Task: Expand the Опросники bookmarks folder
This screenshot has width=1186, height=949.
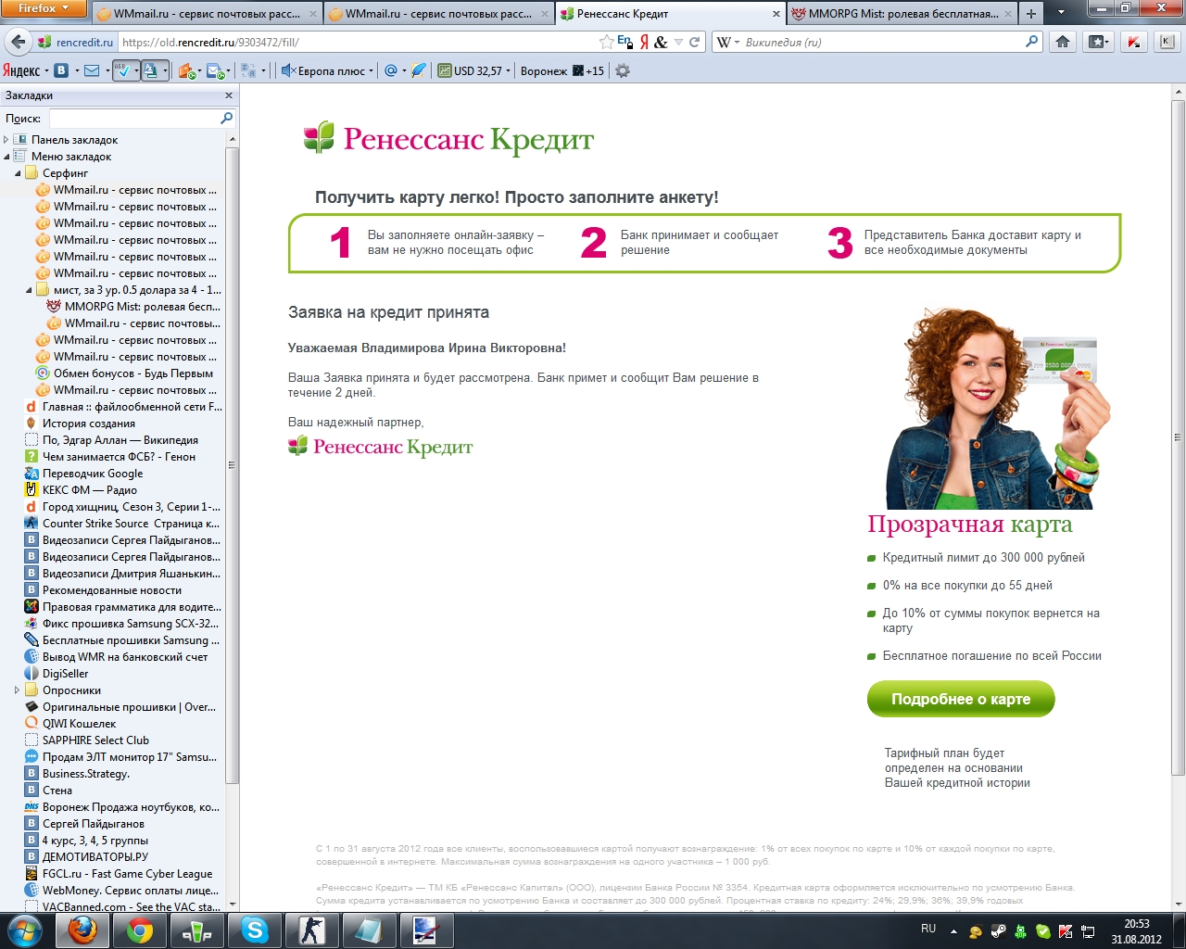Action: point(18,690)
